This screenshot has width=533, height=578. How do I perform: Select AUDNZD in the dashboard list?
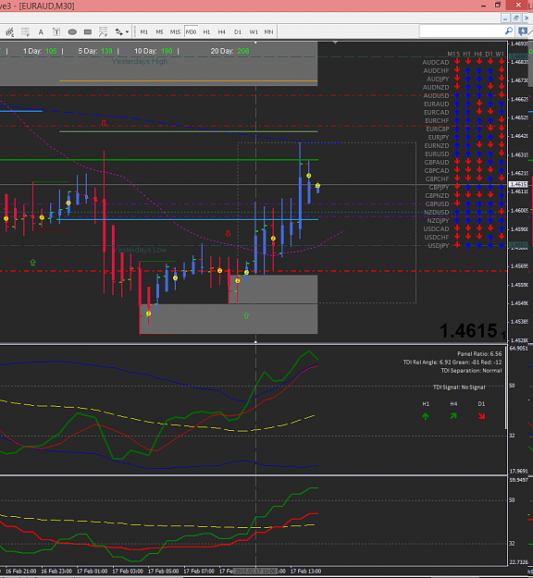point(436,87)
